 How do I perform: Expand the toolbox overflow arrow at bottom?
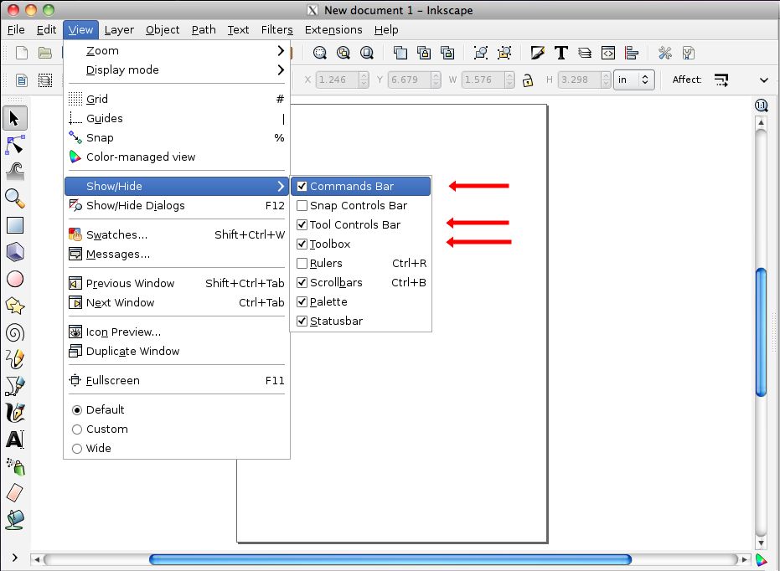point(14,558)
